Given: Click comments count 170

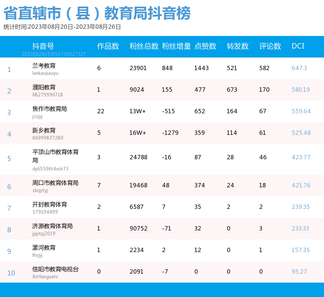Looking at the screenshot, I should (x=264, y=90).
